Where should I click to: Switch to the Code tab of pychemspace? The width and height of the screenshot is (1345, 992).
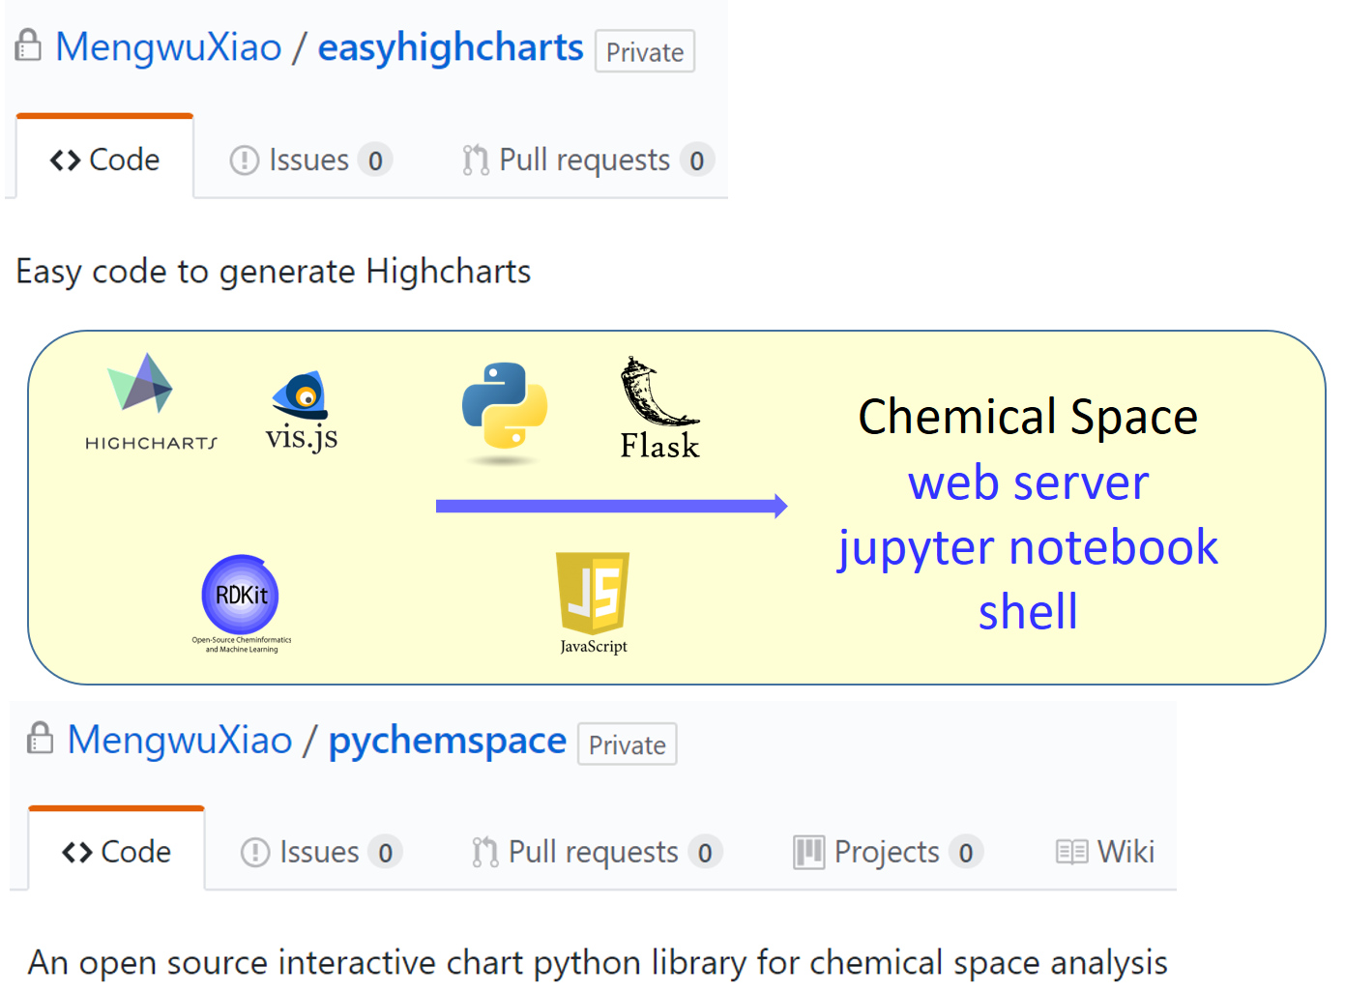pos(117,852)
